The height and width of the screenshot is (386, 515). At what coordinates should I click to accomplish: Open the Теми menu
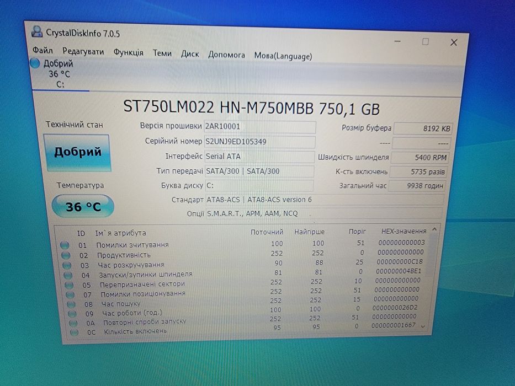click(162, 53)
